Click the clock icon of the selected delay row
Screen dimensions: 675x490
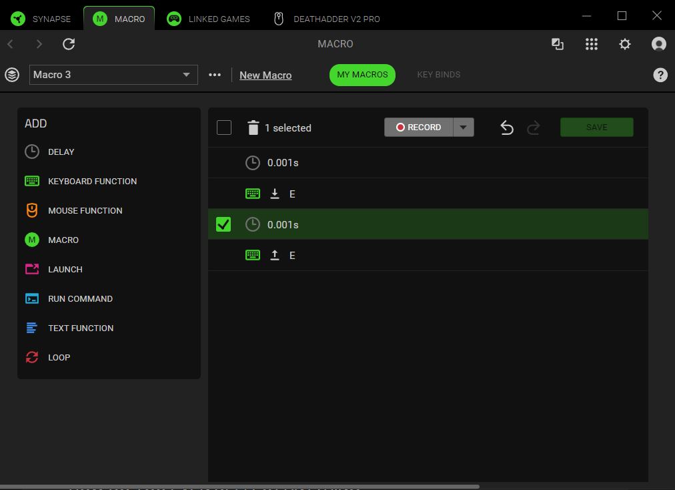click(253, 224)
